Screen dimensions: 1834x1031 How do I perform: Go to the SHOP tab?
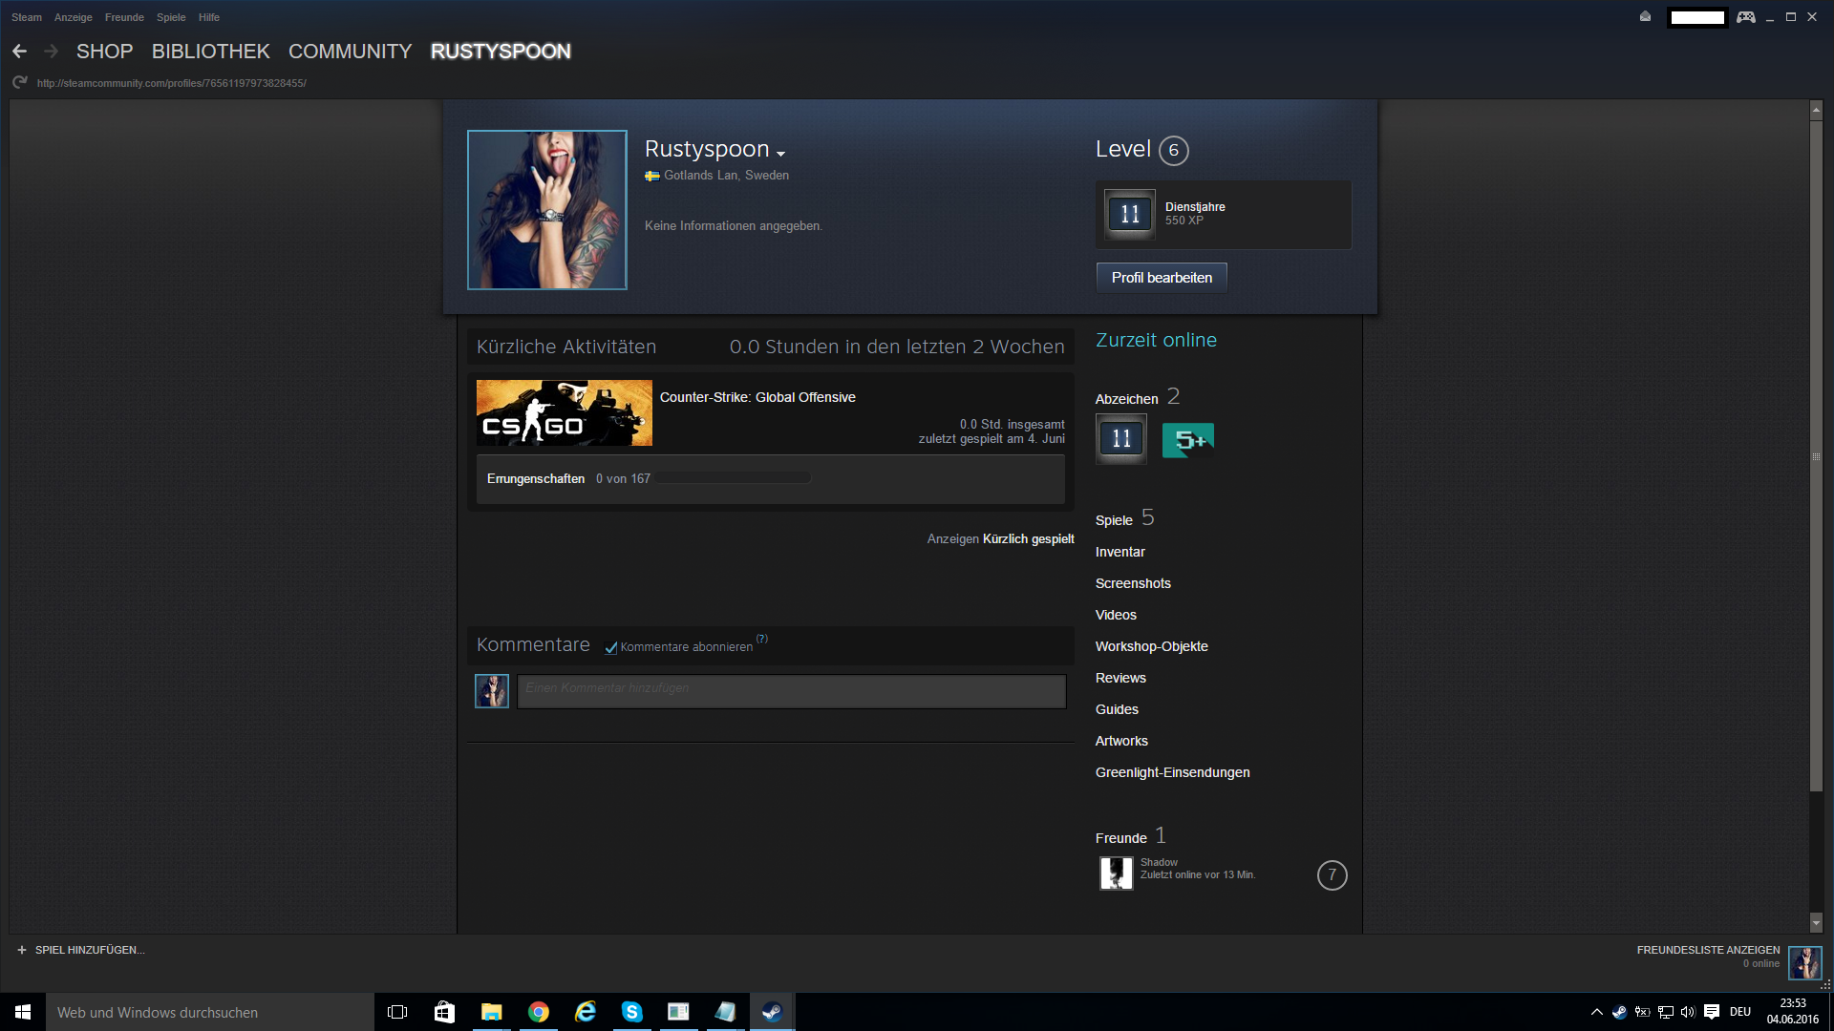[x=104, y=52]
